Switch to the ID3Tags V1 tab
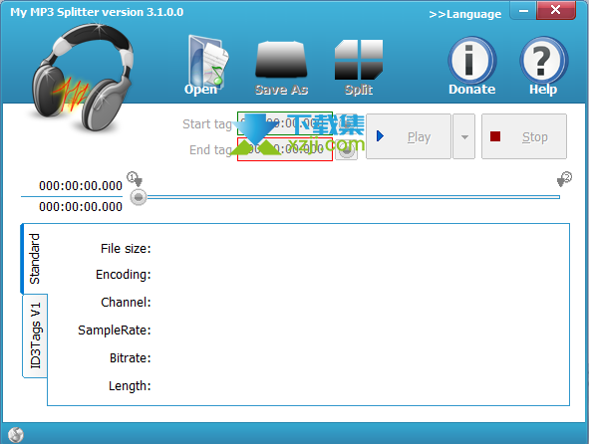The width and height of the screenshot is (589, 444). 35,335
